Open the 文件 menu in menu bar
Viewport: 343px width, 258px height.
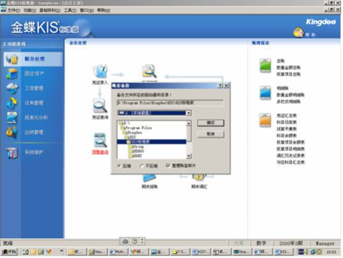(14, 10)
